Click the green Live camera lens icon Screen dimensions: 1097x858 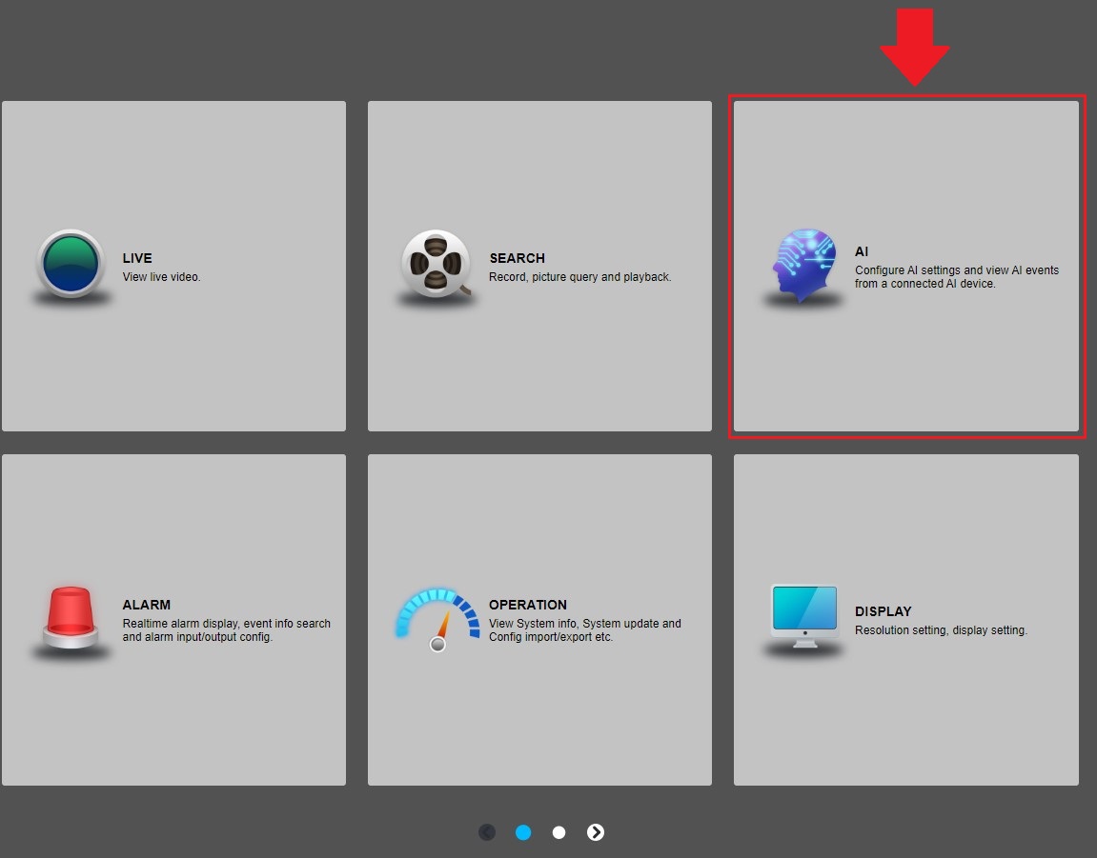(x=70, y=264)
